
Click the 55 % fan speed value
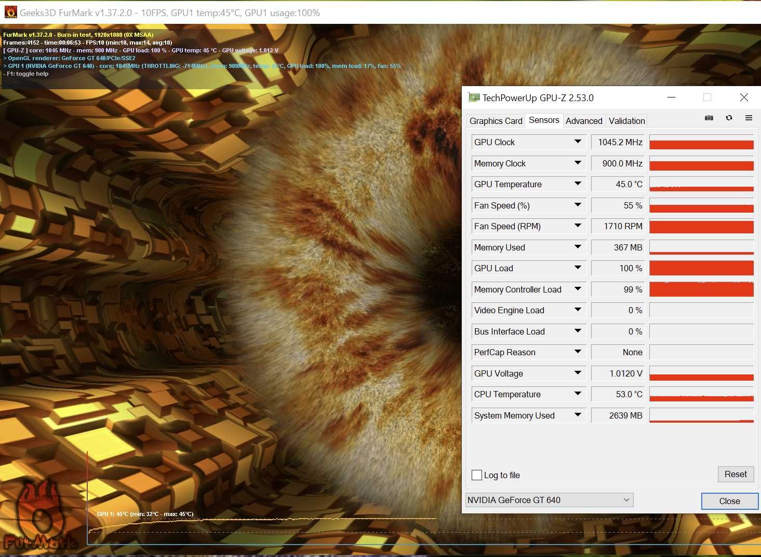[618, 205]
